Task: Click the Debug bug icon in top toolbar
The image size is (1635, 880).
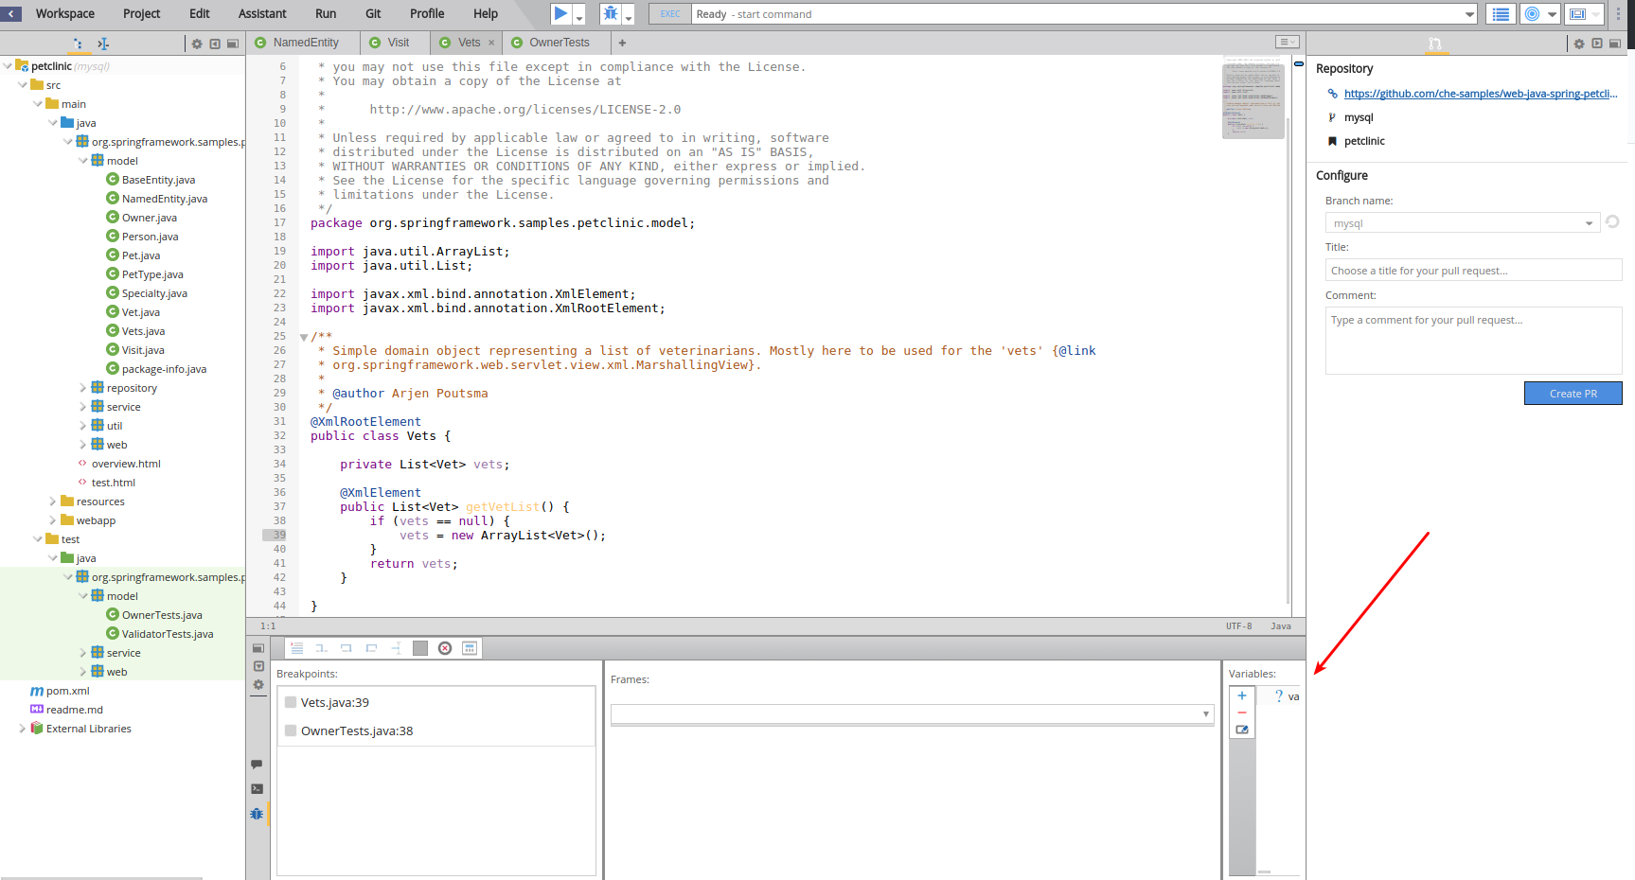Action: click(x=611, y=13)
